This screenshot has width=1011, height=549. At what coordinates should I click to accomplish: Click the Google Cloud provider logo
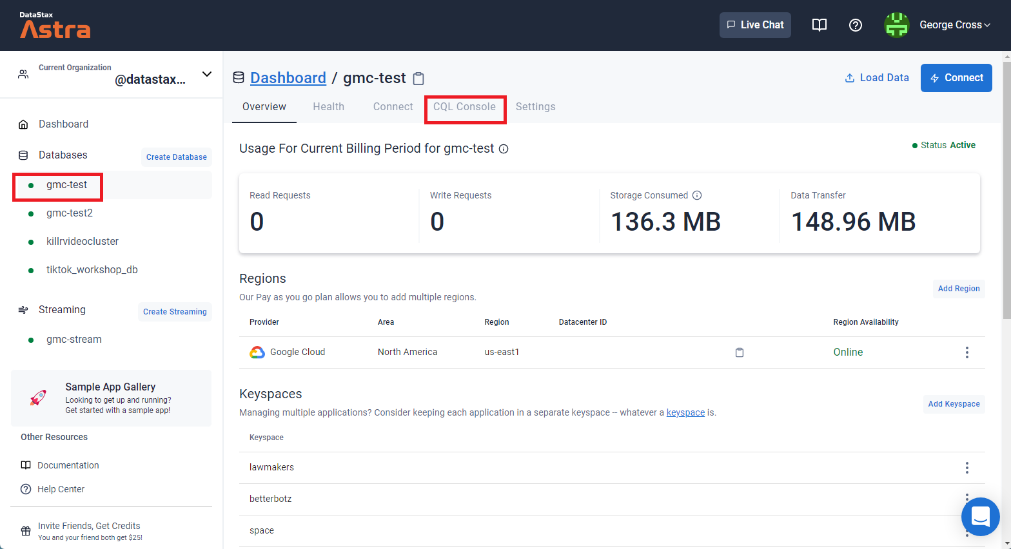click(257, 352)
